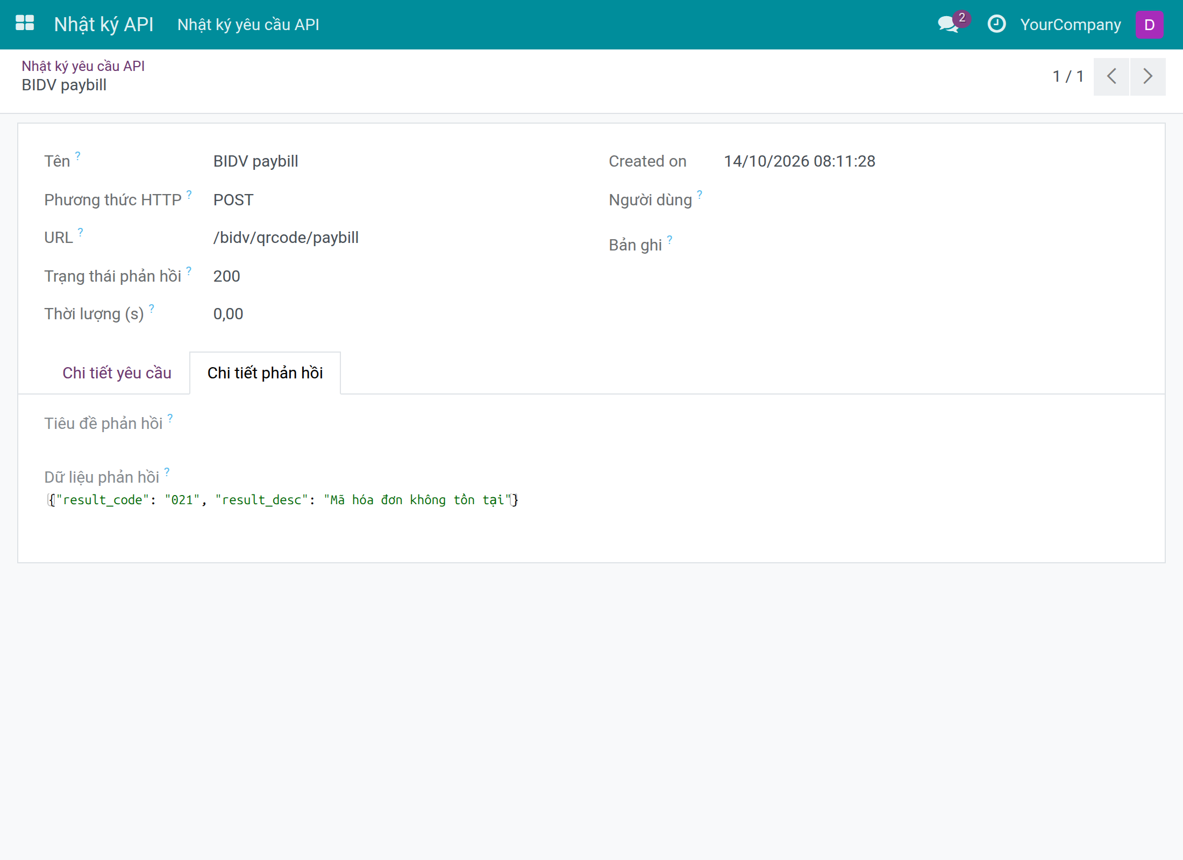Return to Nhật ký yêu cầu API breadcrumb
Screen dimensions: 1183x860
click(x=83, y=66)
